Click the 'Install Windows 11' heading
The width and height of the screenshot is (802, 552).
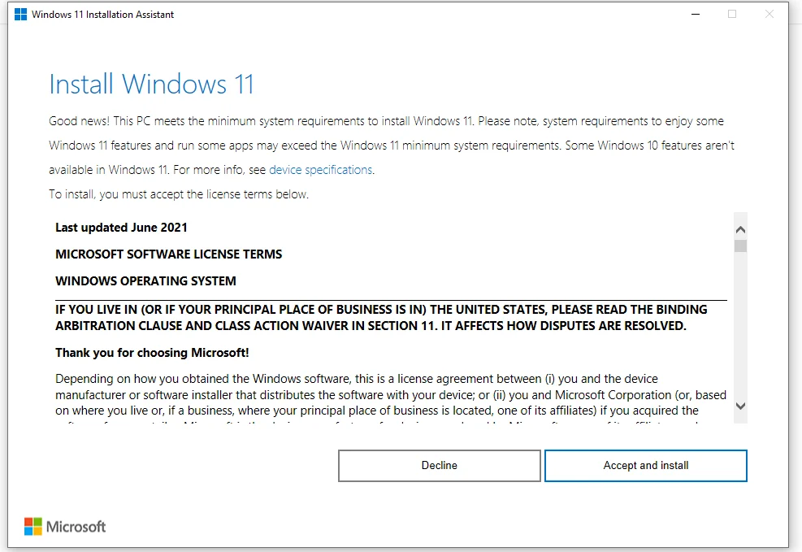[x=151, y=84]
